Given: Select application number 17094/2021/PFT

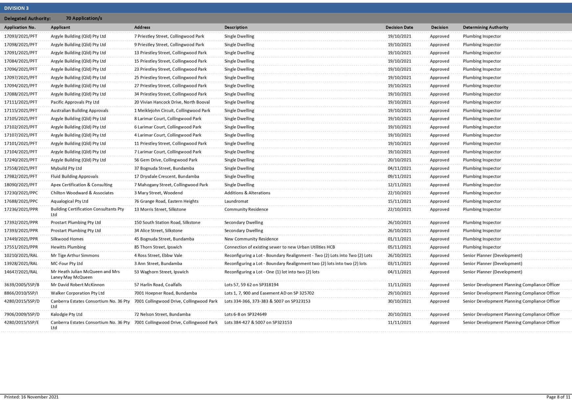Looking at the screenshot, I should point(21,86).
